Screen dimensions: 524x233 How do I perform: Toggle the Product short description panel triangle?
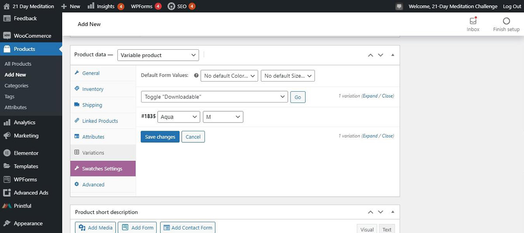[x=393, y=212]
